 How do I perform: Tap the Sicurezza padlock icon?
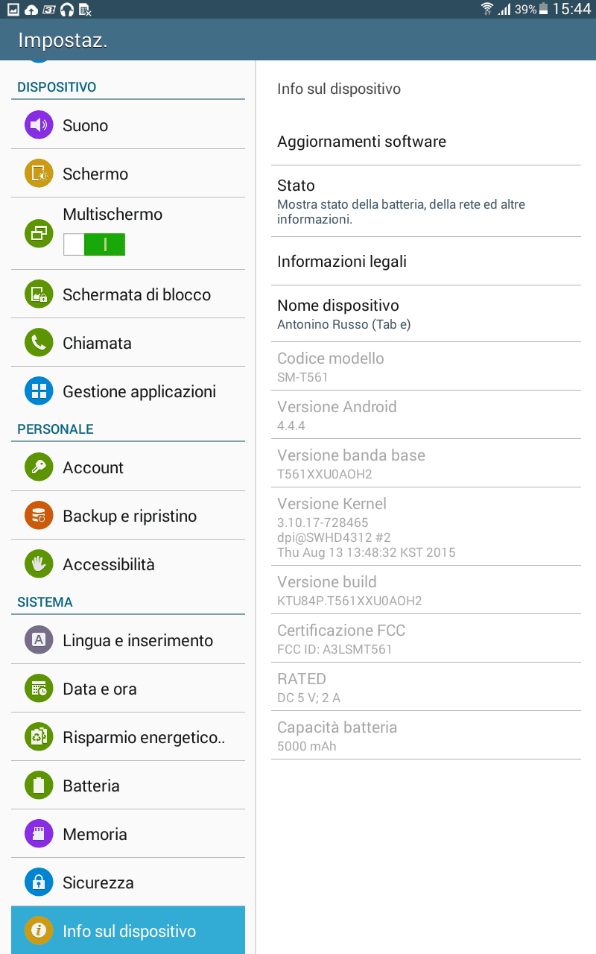(x=39, y=882)
